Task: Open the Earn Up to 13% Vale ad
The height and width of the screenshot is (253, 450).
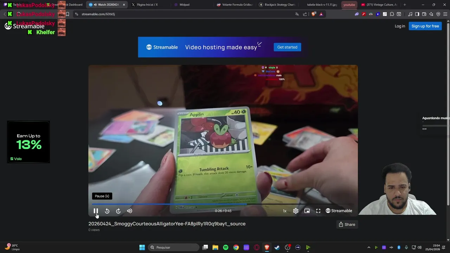Action: [x=28, y=142]
